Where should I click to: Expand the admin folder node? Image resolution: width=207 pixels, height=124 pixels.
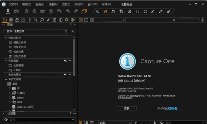10,98
